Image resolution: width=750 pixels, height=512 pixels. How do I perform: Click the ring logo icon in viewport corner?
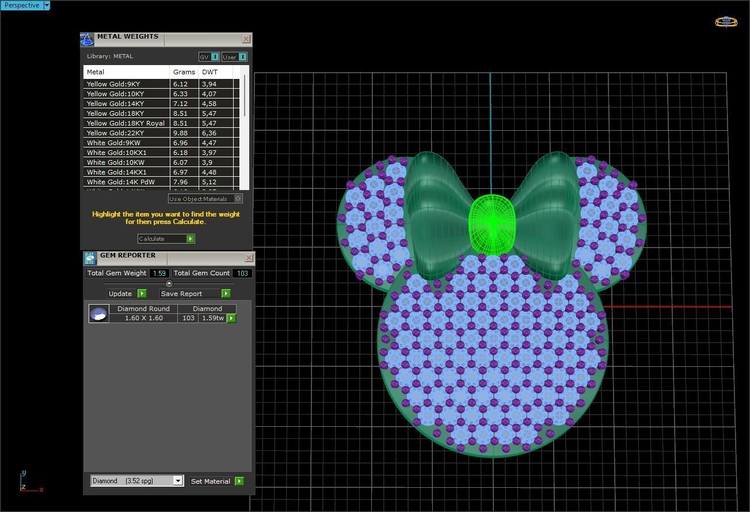tap(726, 22)
